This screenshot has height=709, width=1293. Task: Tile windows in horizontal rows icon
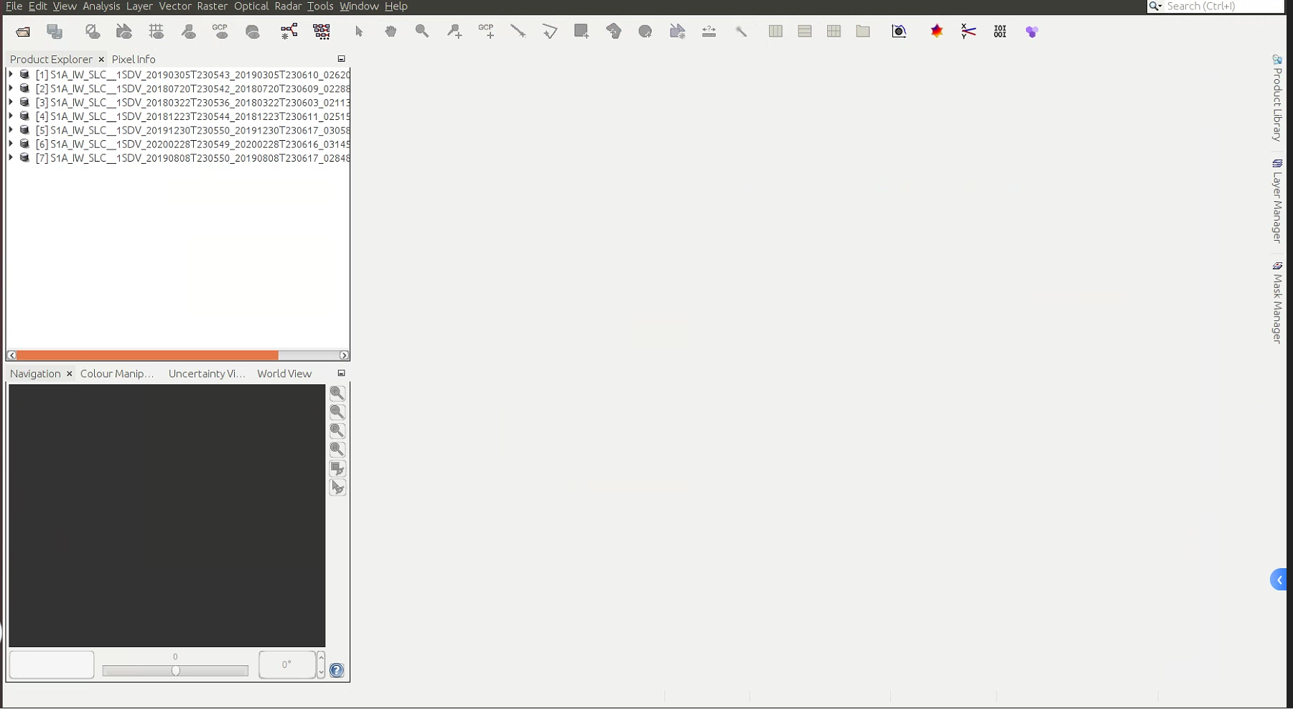point(805,32)
